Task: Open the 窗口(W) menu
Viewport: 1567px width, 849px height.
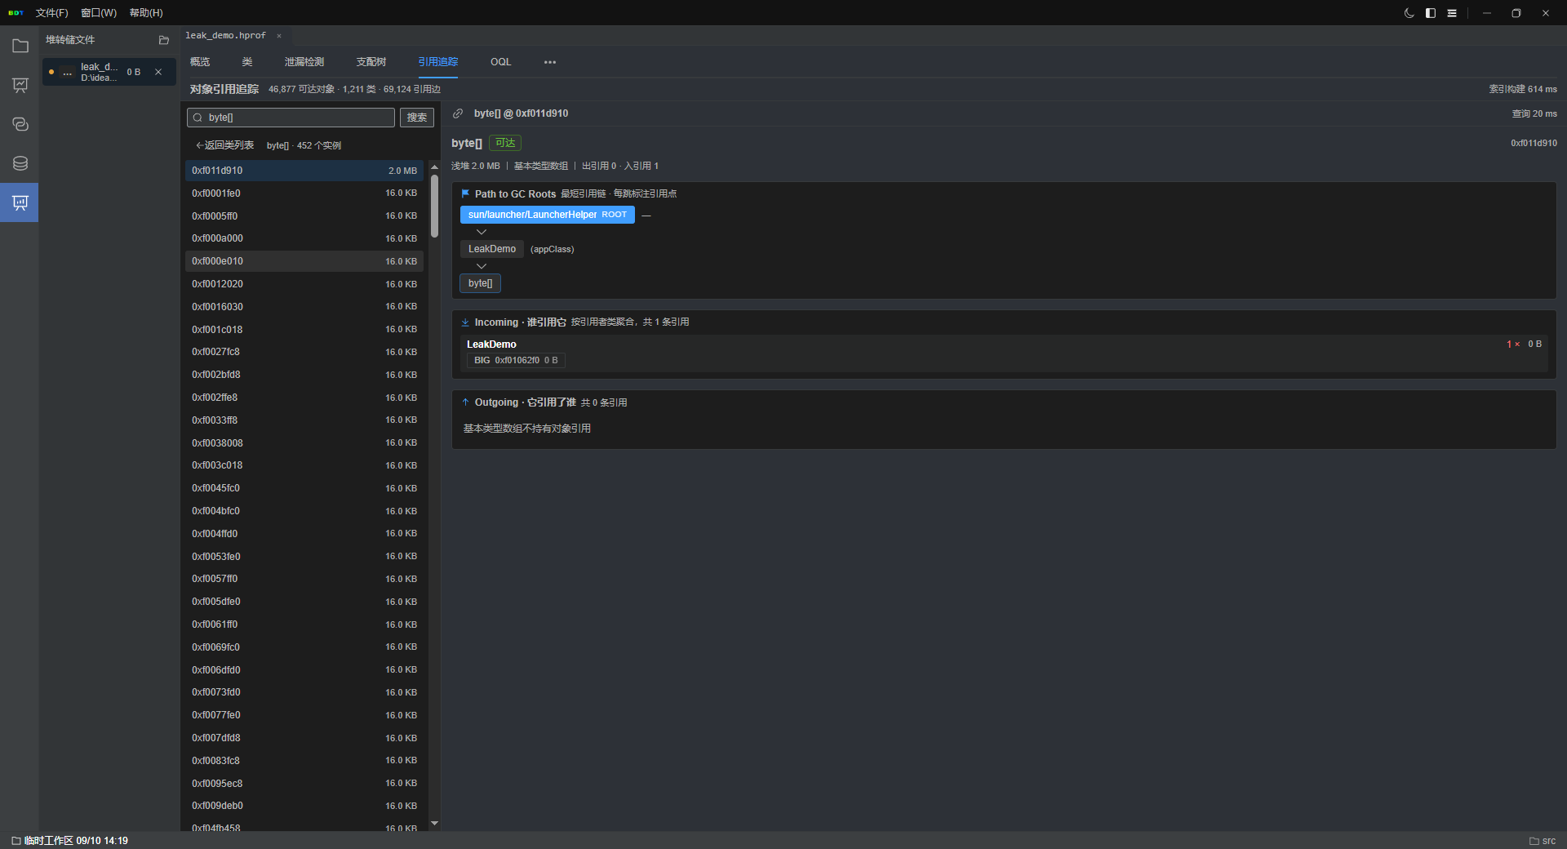Action: 99,13
